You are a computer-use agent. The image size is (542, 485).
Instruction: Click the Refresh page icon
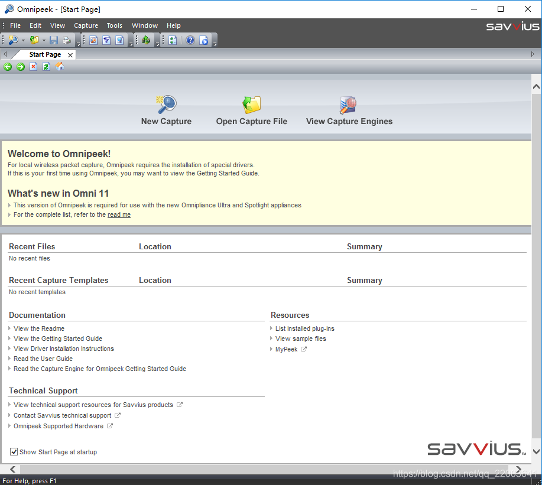tap(46, 66)
